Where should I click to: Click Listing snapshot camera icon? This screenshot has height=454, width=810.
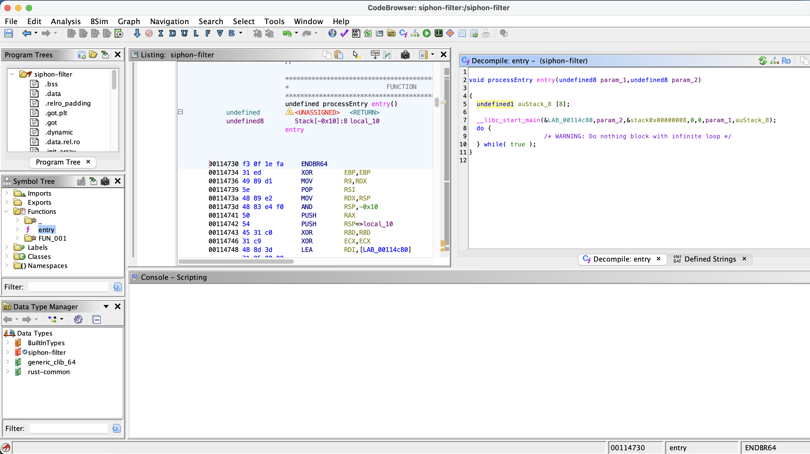(x=405, y=55)
